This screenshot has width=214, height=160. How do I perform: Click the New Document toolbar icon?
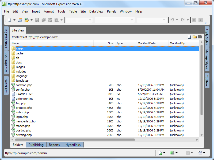9,20
